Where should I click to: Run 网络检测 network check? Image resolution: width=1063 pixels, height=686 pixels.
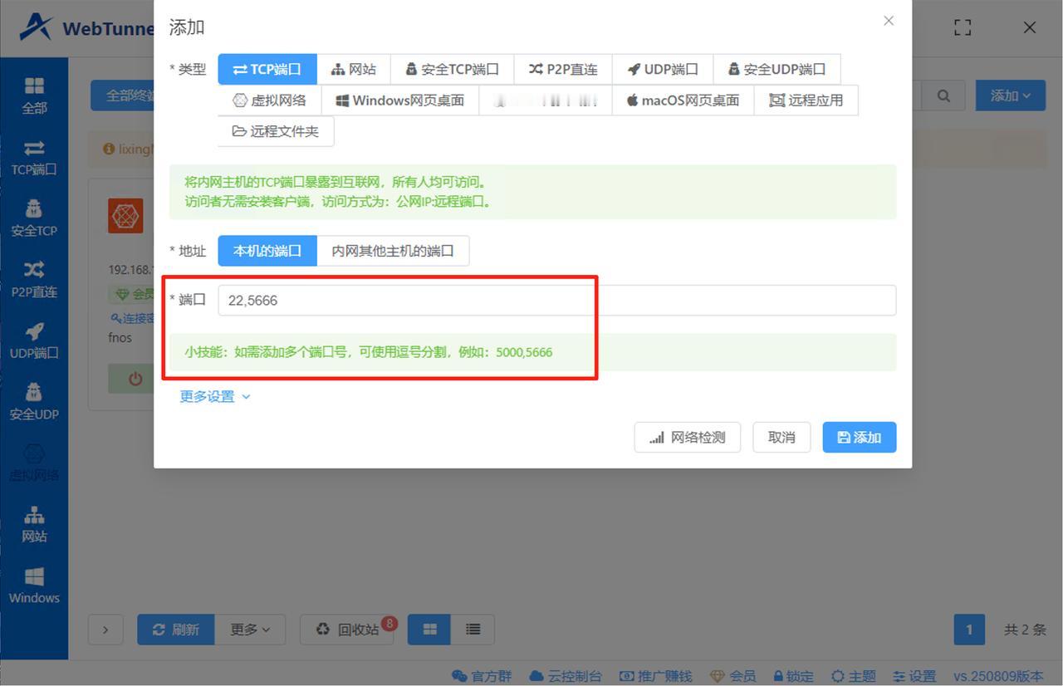(687, 437)
